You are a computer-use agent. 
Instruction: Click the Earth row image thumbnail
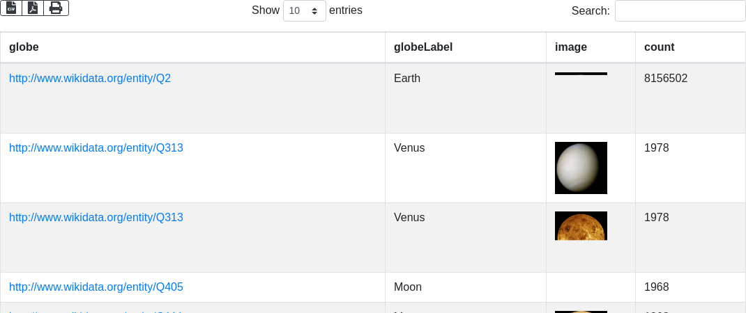point(581,74)
